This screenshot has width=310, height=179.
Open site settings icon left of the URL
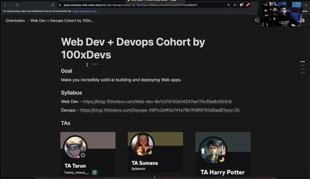(60, 5)
